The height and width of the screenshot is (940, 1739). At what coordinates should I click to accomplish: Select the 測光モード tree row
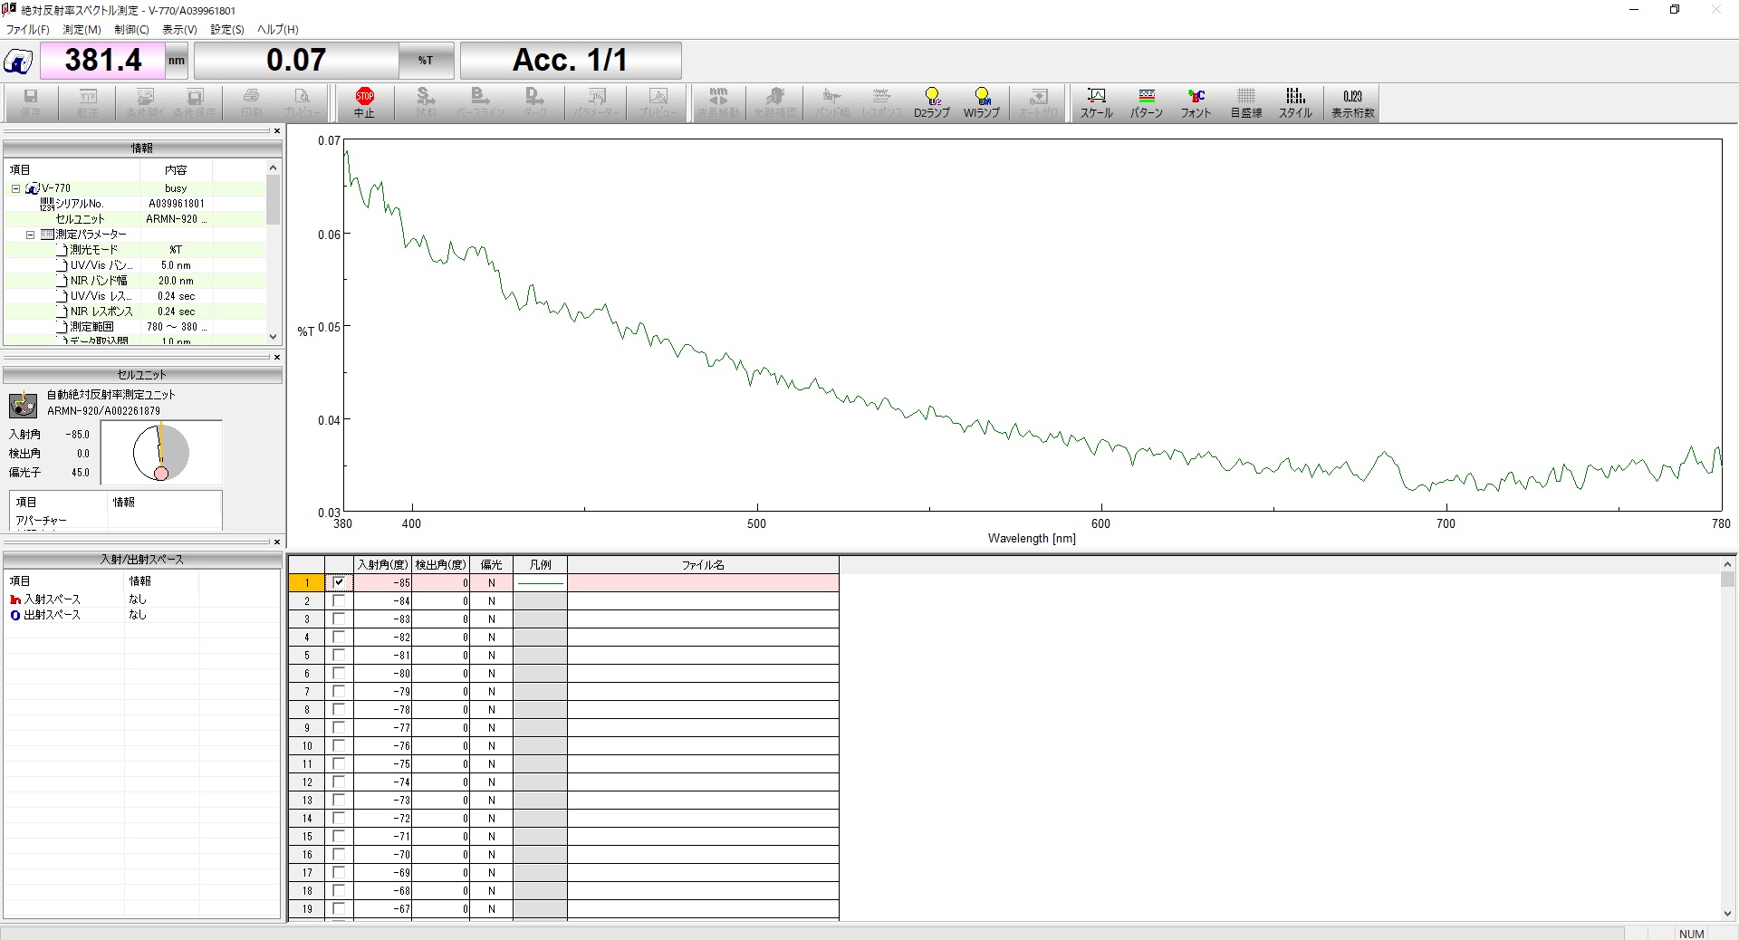pos(136,250)
